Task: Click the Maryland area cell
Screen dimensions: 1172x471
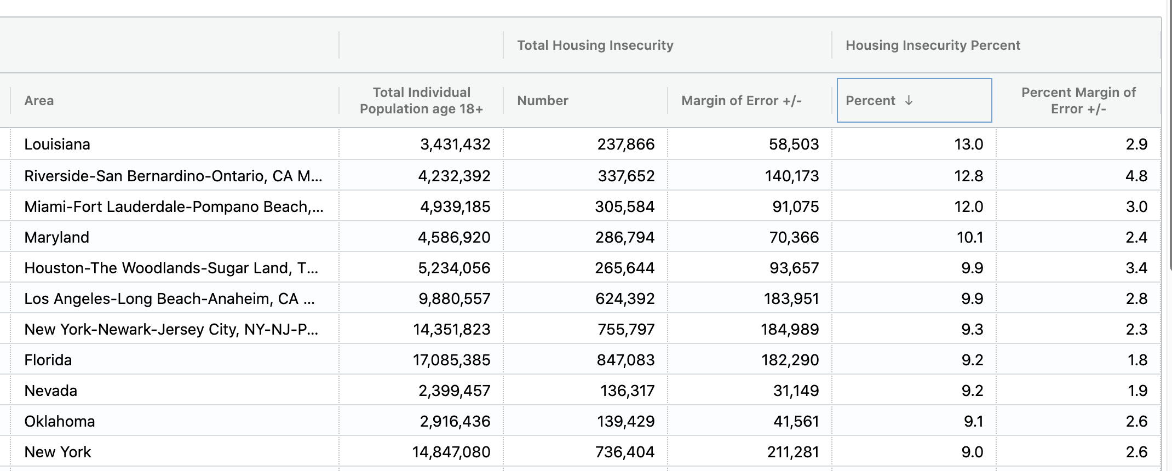Action: point(57,237)
